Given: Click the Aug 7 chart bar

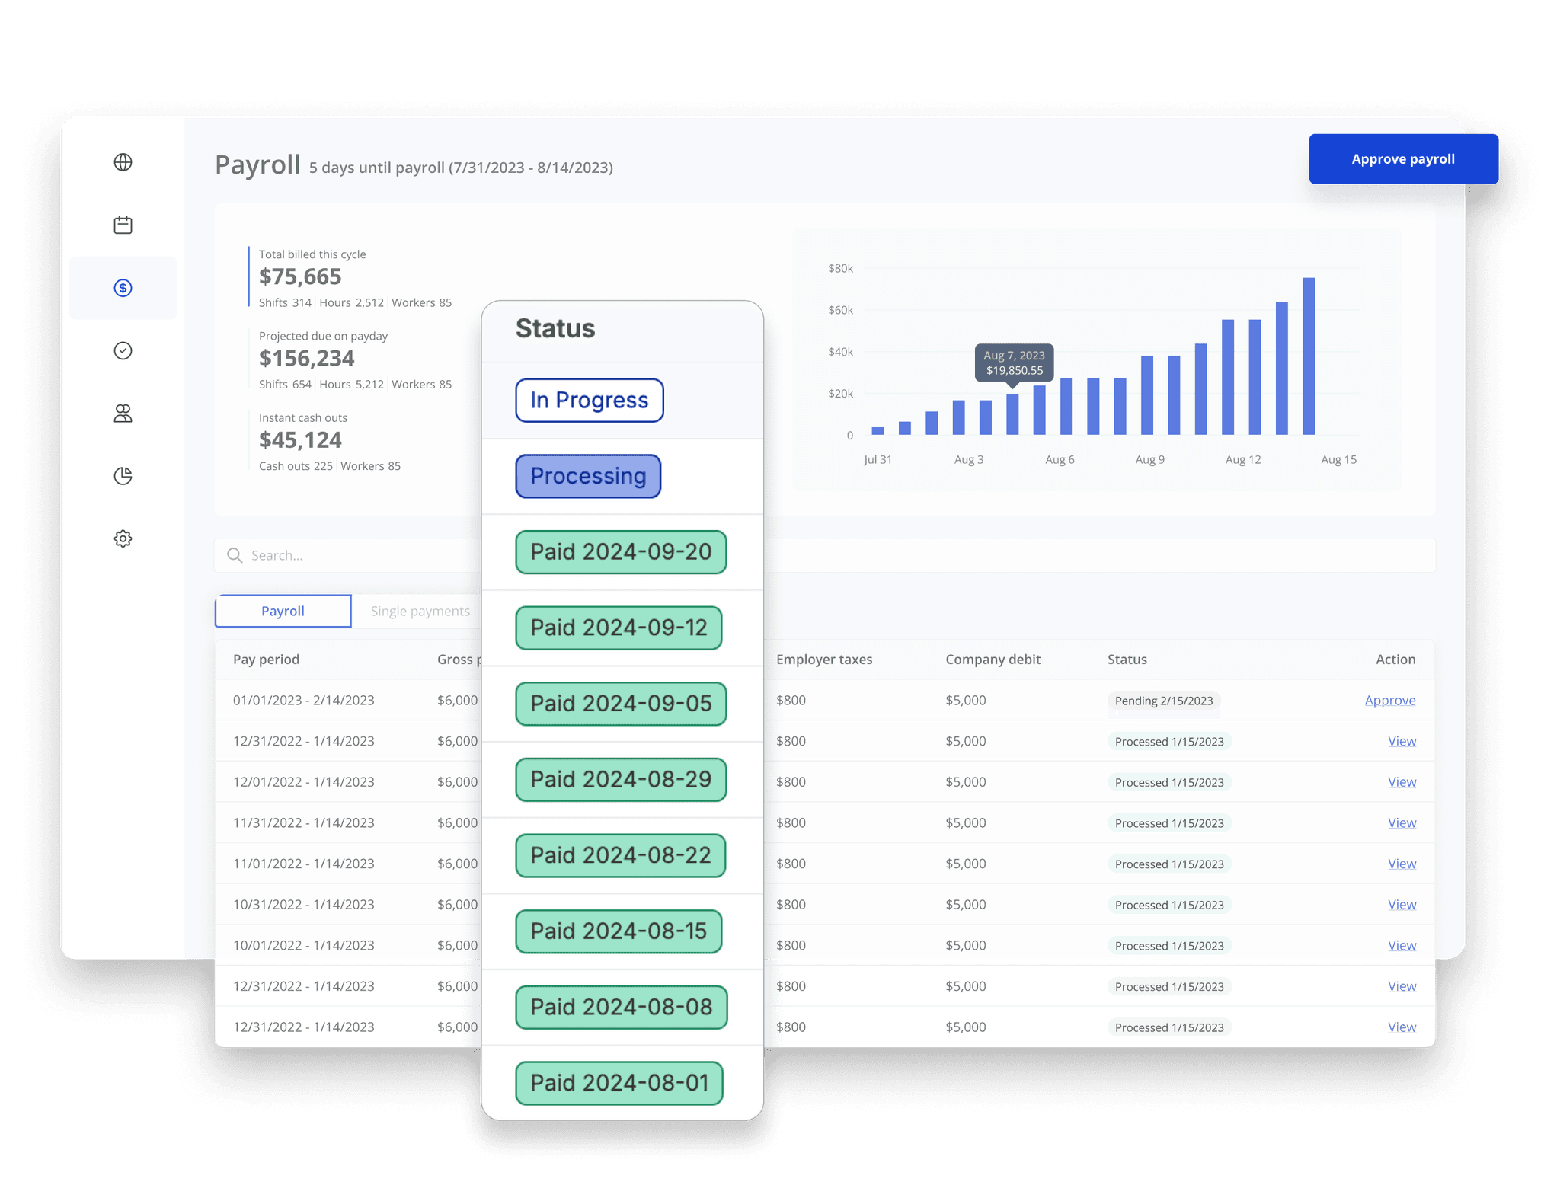Looking at the screenshot, I should [x=1012, y=414].
